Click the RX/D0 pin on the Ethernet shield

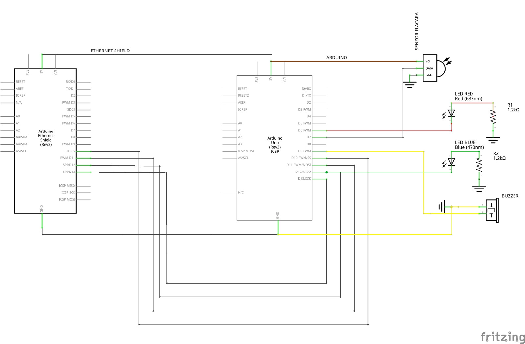(70, 82)
